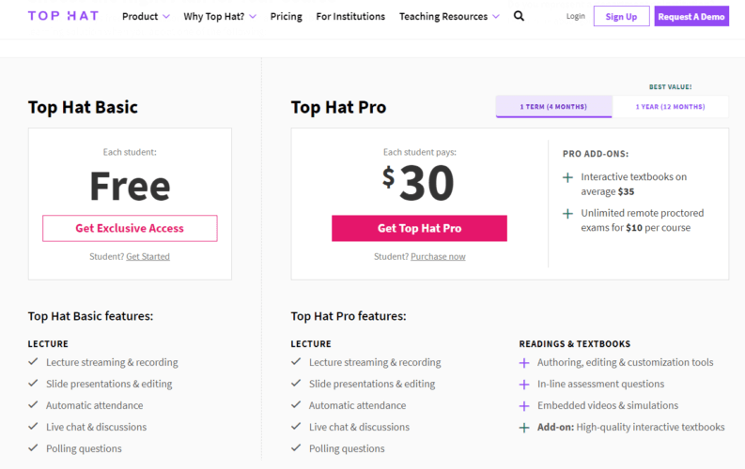Expand the Product dropdown menu
745x469 pixels.
pyautogui.click(x=146, y=16)
